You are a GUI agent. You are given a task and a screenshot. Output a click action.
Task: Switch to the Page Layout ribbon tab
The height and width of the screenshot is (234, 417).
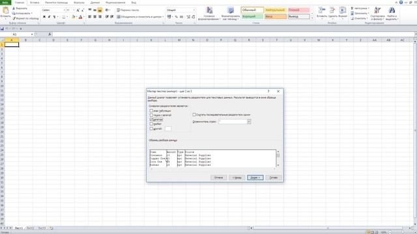pos(57,3)
